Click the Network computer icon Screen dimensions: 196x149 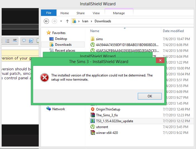pyautogui.click(x=49, y=109)
